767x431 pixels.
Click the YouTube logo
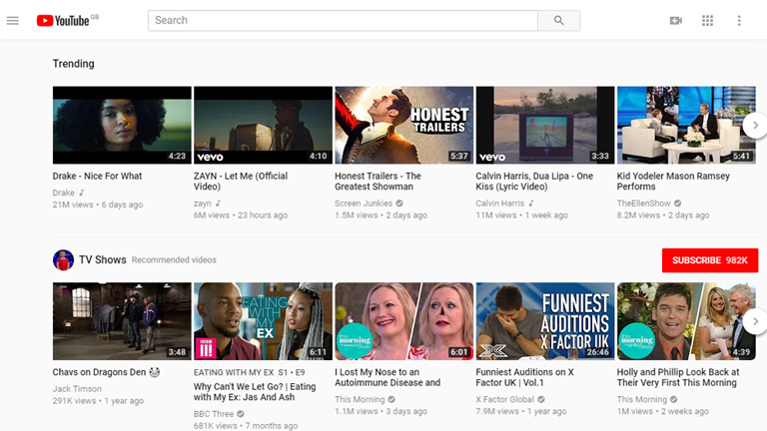click(x=62, y=20)
